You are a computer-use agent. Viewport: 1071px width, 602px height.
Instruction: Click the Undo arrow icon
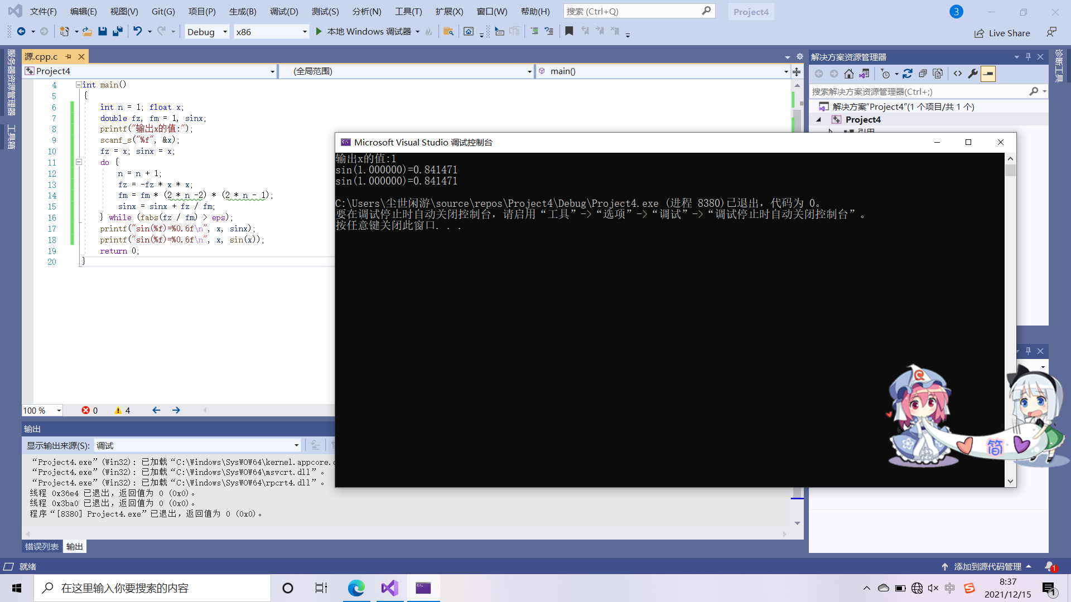tap(137, 32)
